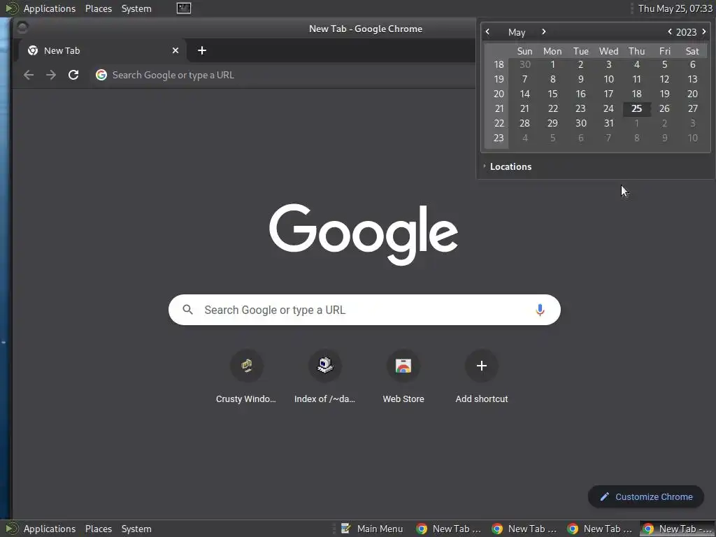Expand the Locations section
Image resolution: width=716 pixels, height=537 pixels.
tap(508, 166)
